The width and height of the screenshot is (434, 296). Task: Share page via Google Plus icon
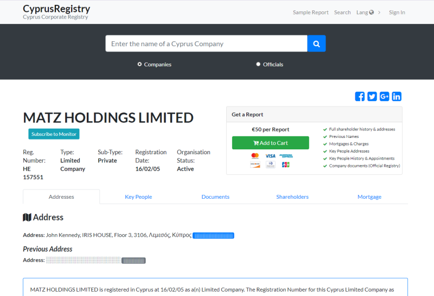coord(385,97)
